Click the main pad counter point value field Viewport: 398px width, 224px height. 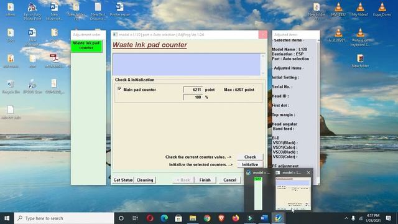(x=193, y=90)
